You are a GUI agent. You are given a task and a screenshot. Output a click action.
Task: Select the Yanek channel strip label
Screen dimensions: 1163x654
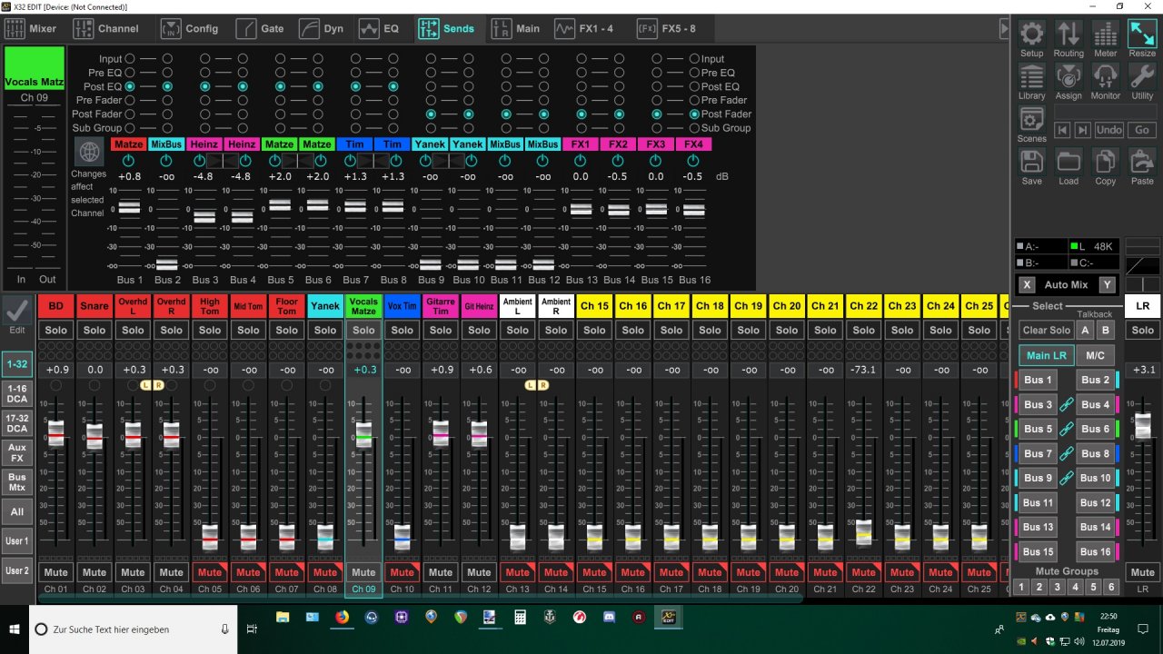325,306
